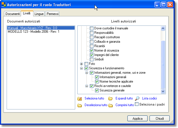The width and height of the screenshot is (178, 128).
Task: Expand the Foto tree node
Action: click(x=82, y=64)
